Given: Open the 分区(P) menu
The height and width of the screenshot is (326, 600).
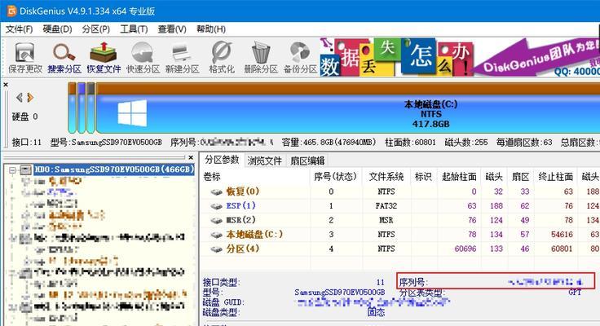Looking at the screenshot, I should pyautogui.click(x=95, y=29).
